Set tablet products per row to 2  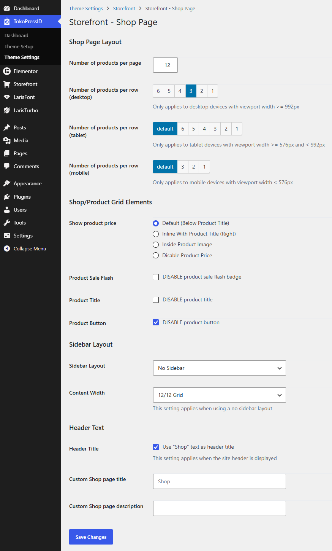[x=226, y=129]
